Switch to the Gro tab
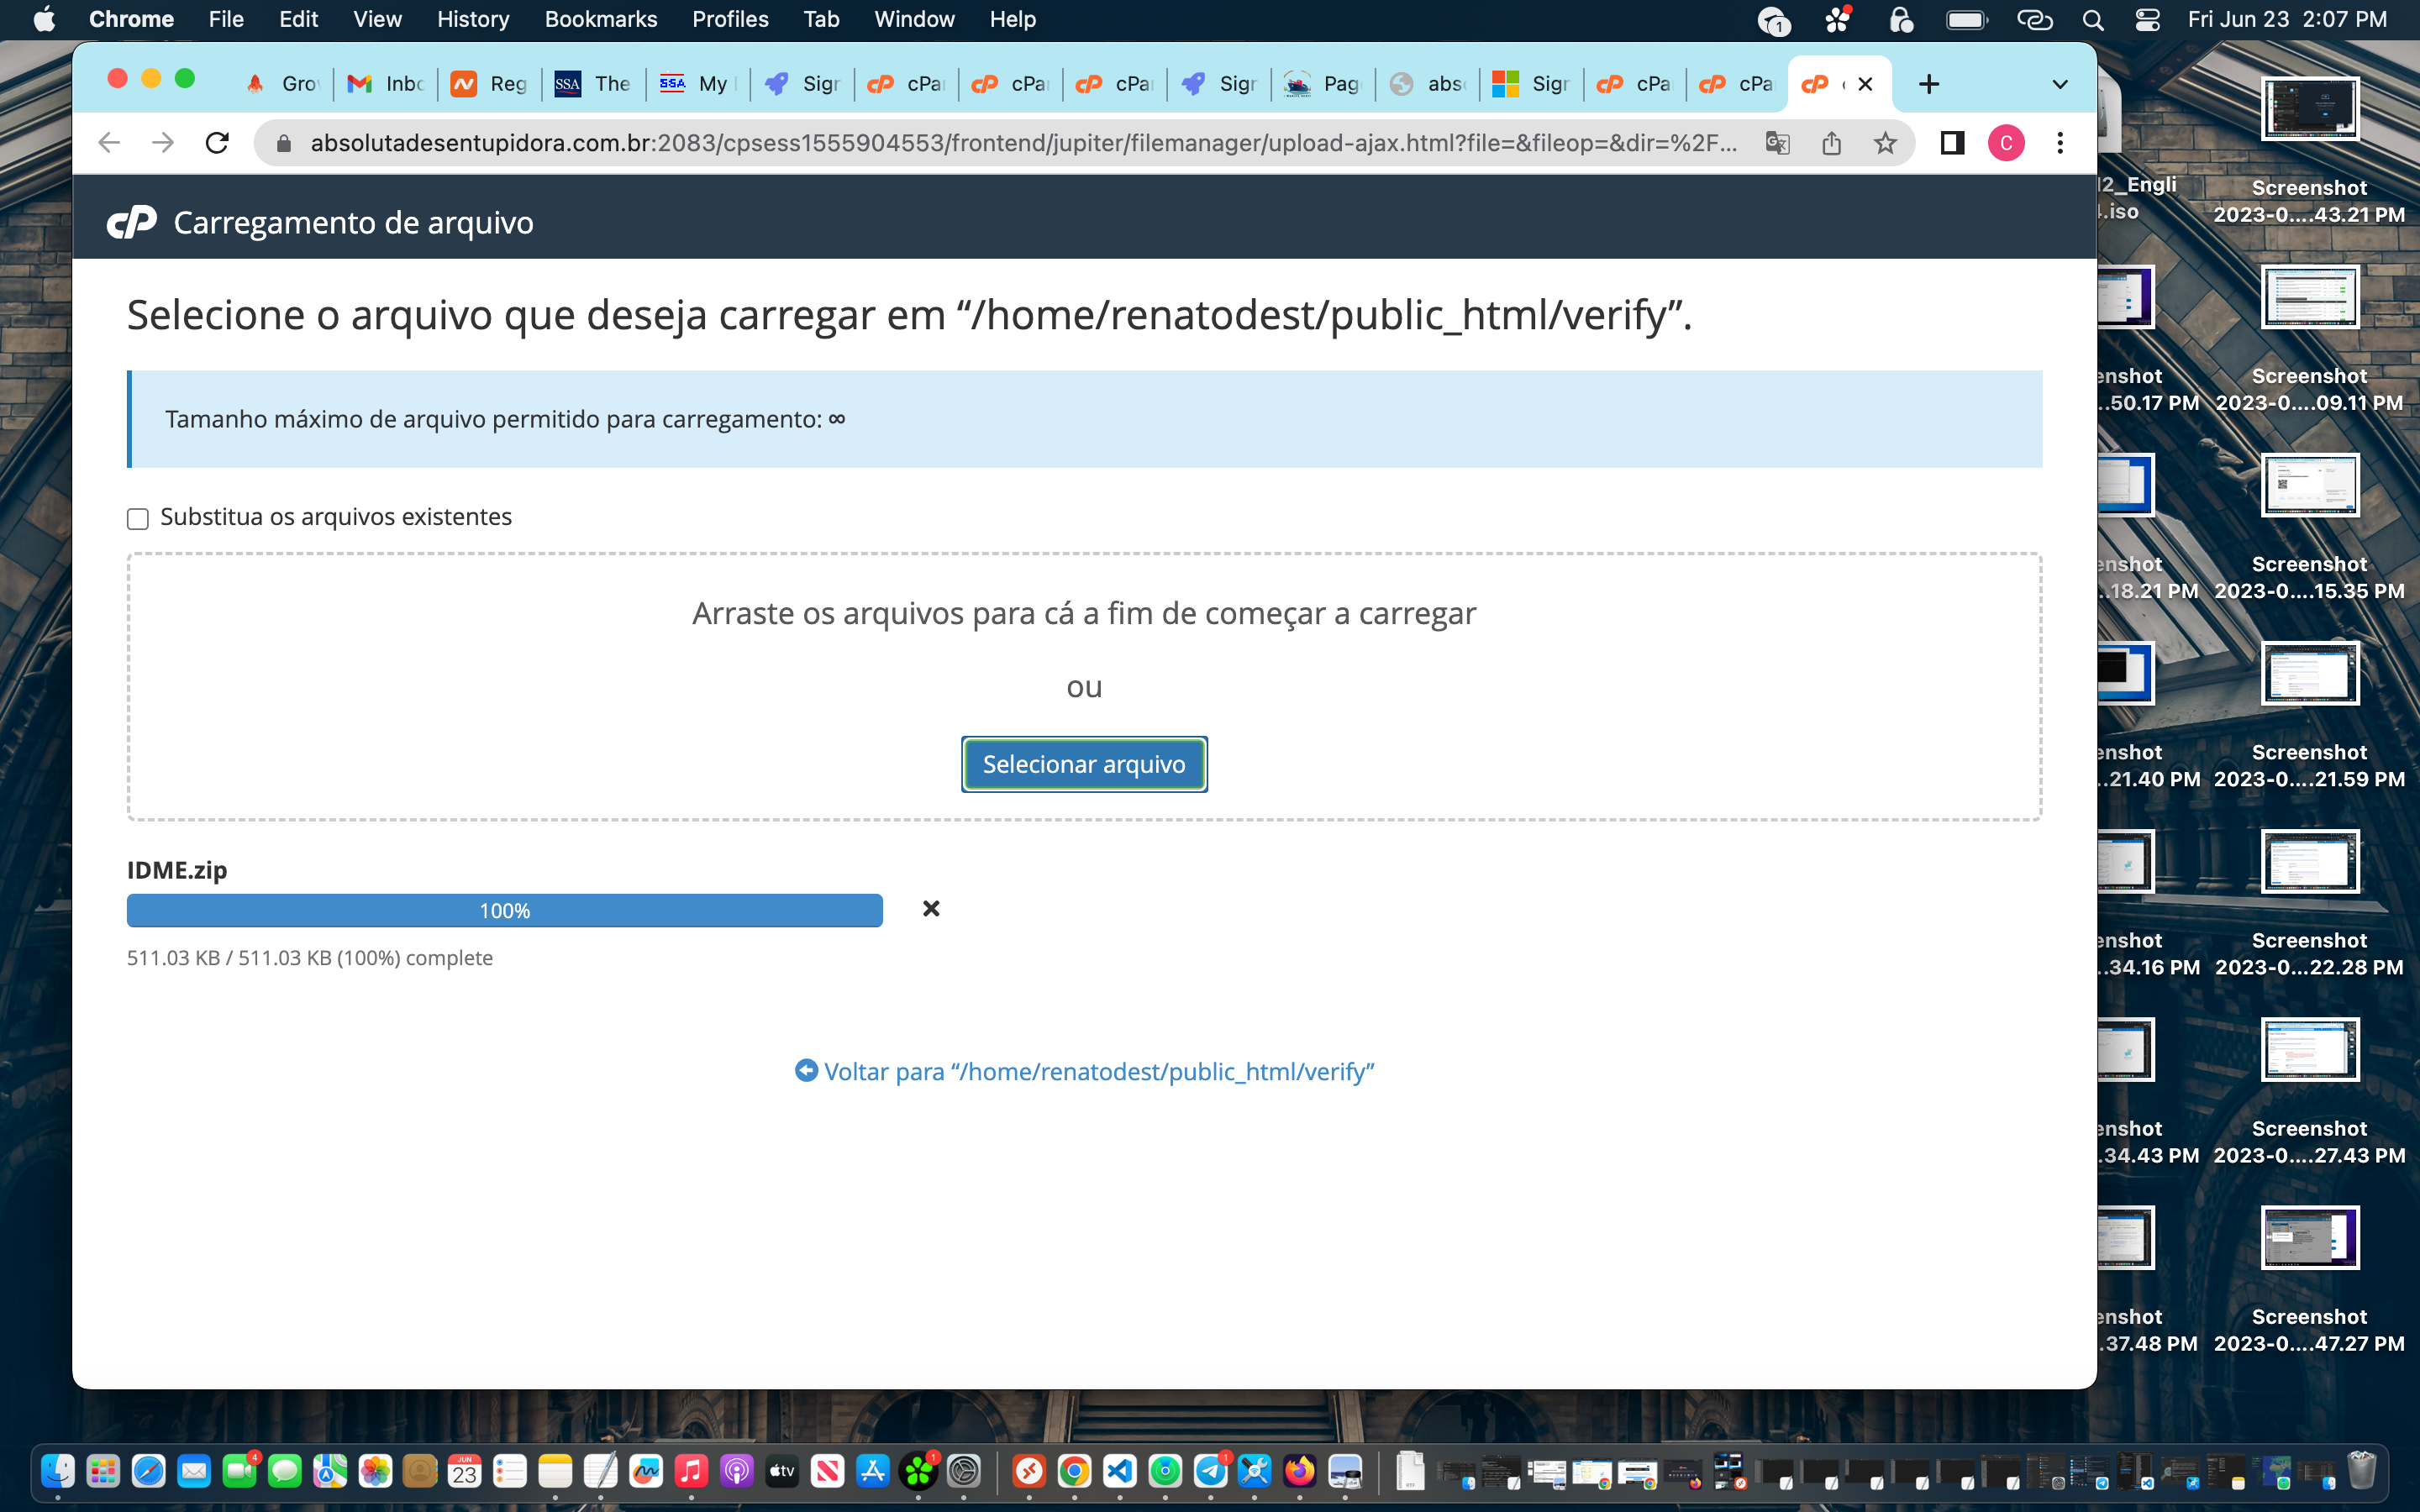This screenshot has width=2420, height=1512. 283,84
